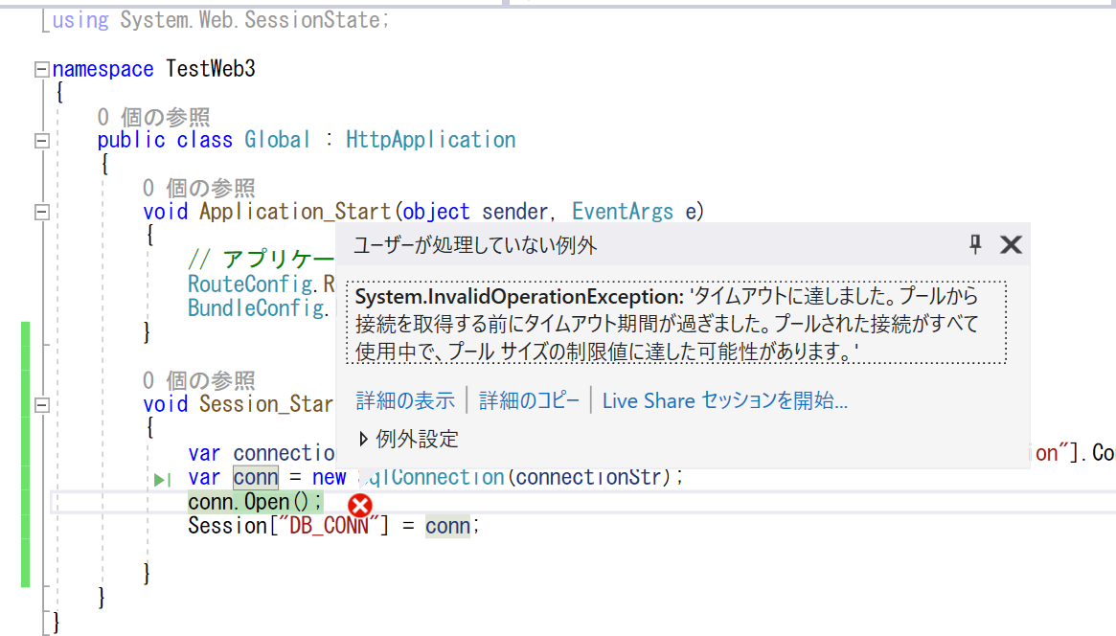Collapse the namespace TestWeb3 block
Viewport: 1116px width, 636px height.
pos(42,69)
